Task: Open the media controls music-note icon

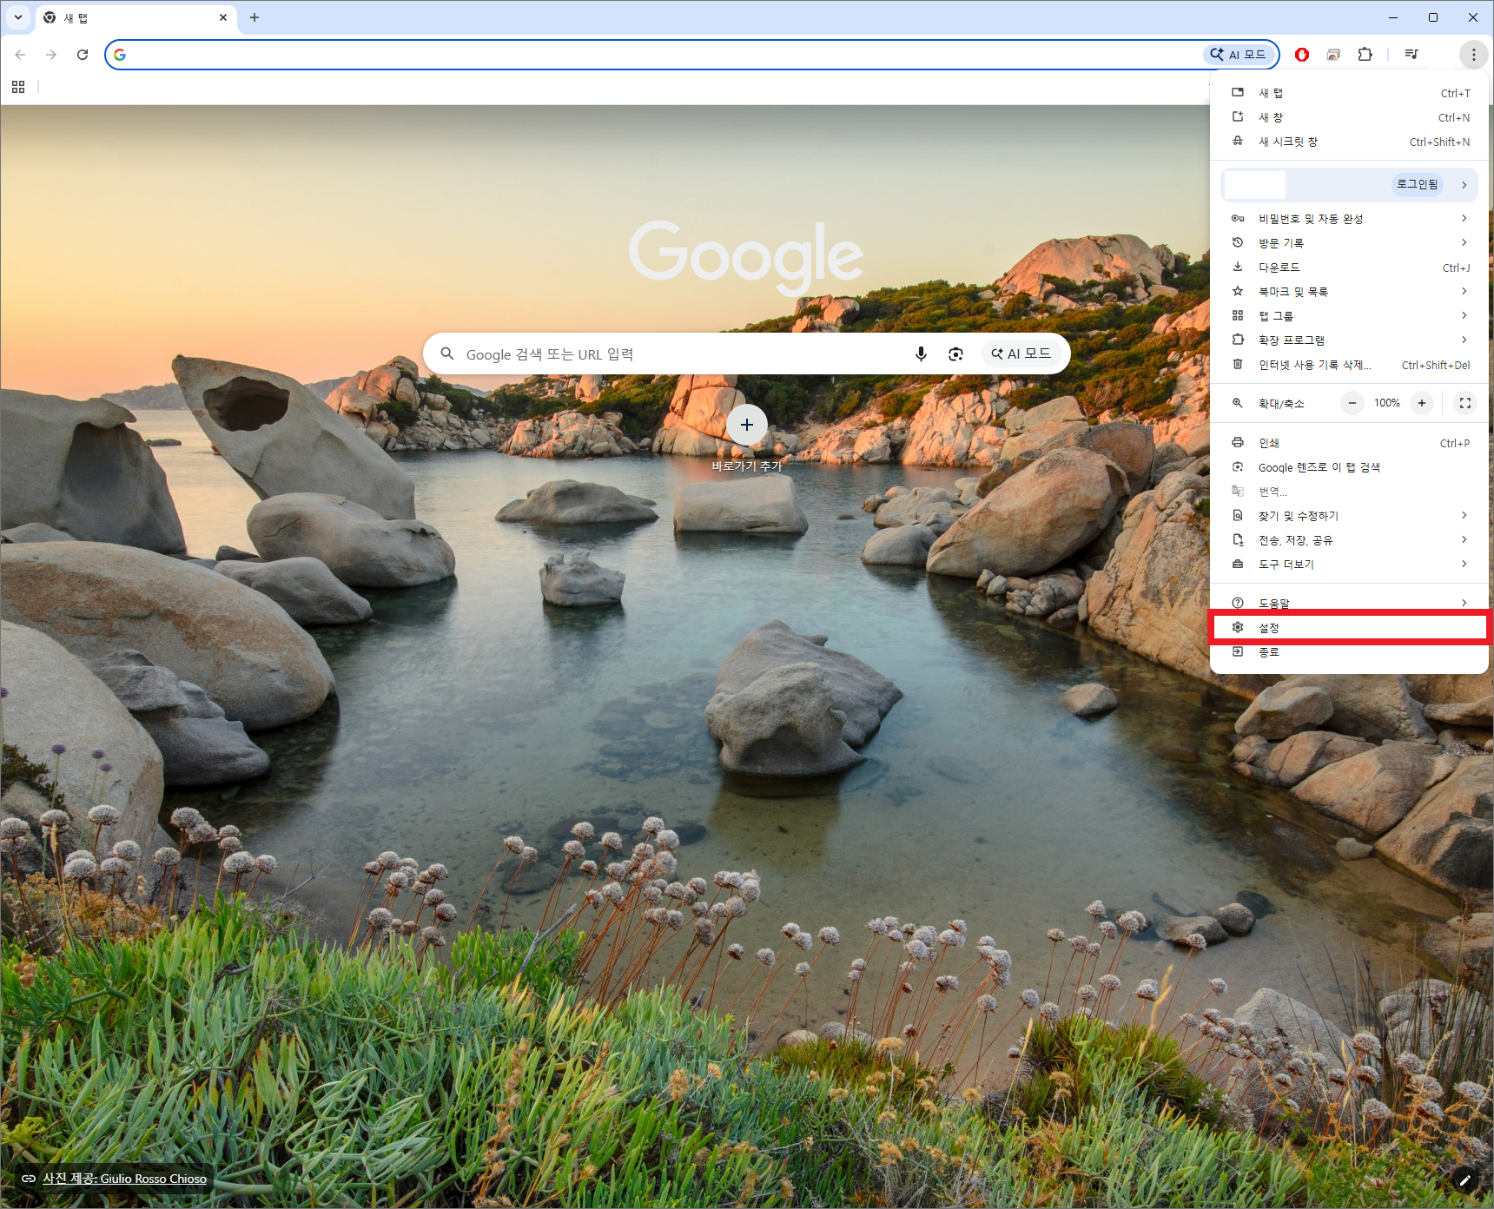Action: [x=1411, y=55]
